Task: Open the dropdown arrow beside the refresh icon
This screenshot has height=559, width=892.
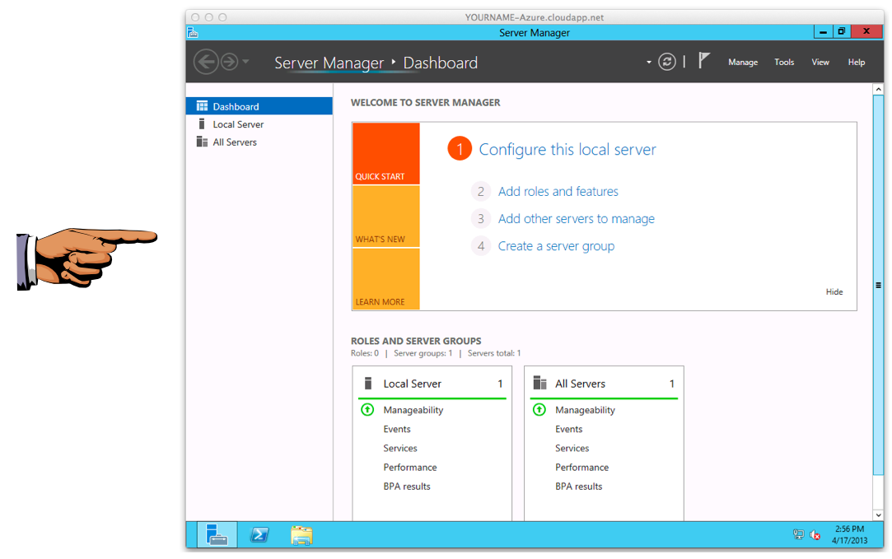Action: tap(648, 62)
